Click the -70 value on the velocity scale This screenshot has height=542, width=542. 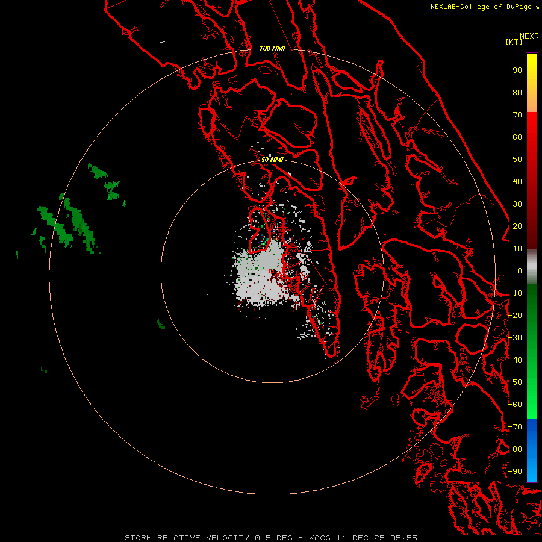pos(515,427)
